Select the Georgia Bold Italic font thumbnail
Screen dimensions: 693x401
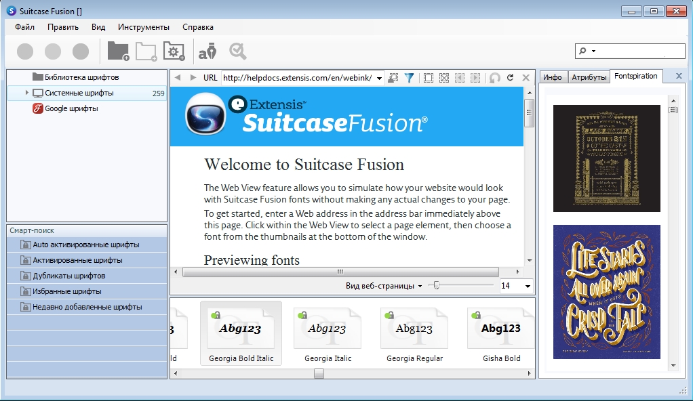tap(241, 333)
